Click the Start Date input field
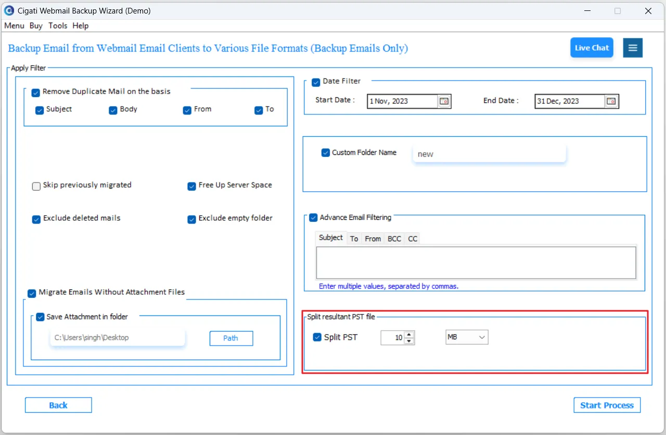 (402, 101)
